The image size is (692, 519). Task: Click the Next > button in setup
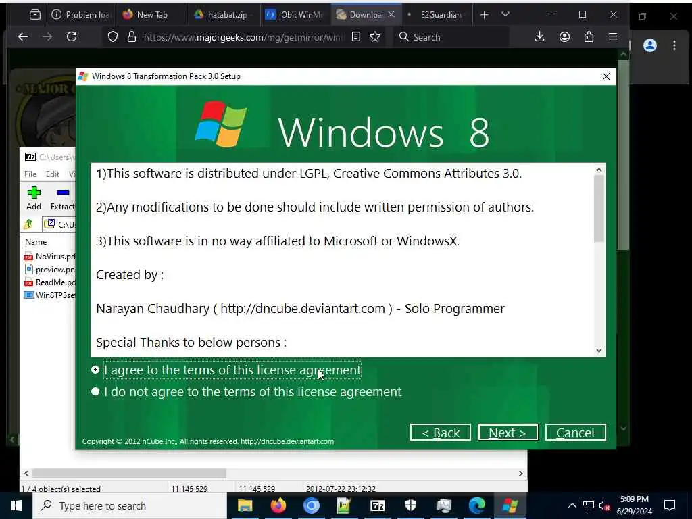click(x=508, y=432)
